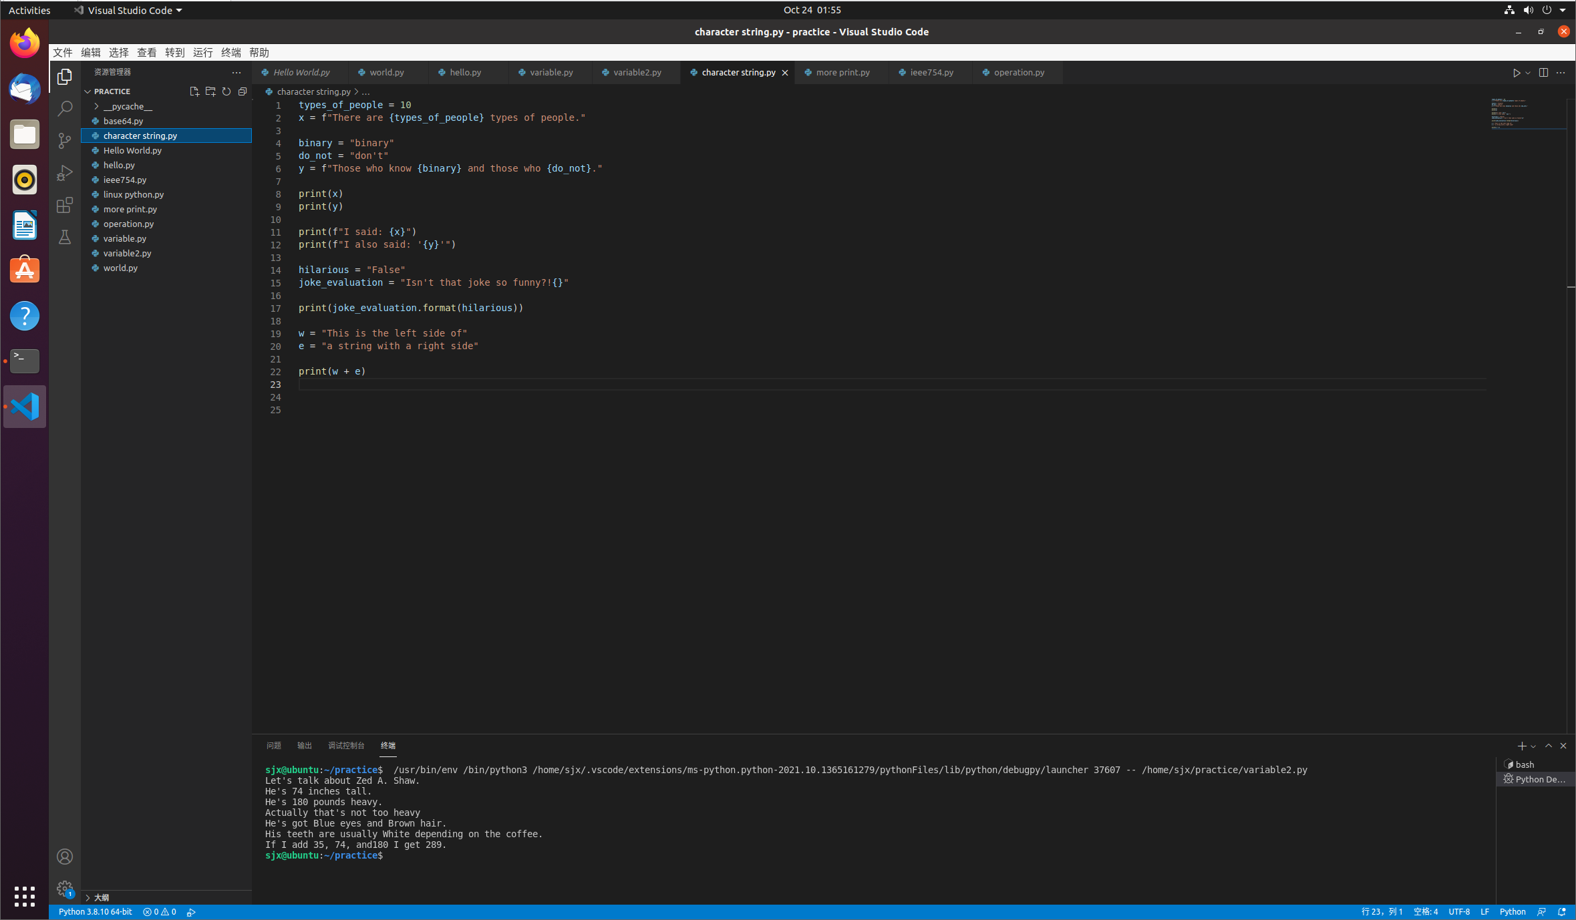Click the Python 3.8.10 64-bit interpreter selector
This screenshot has height=920, width=1576.
(95, 912)
